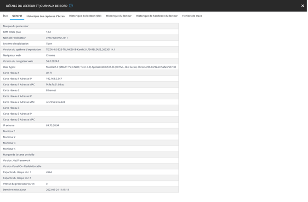Click the Carte réseau 1 label
This screenshot has width=308, height=202.
click(x=11, y=73)
